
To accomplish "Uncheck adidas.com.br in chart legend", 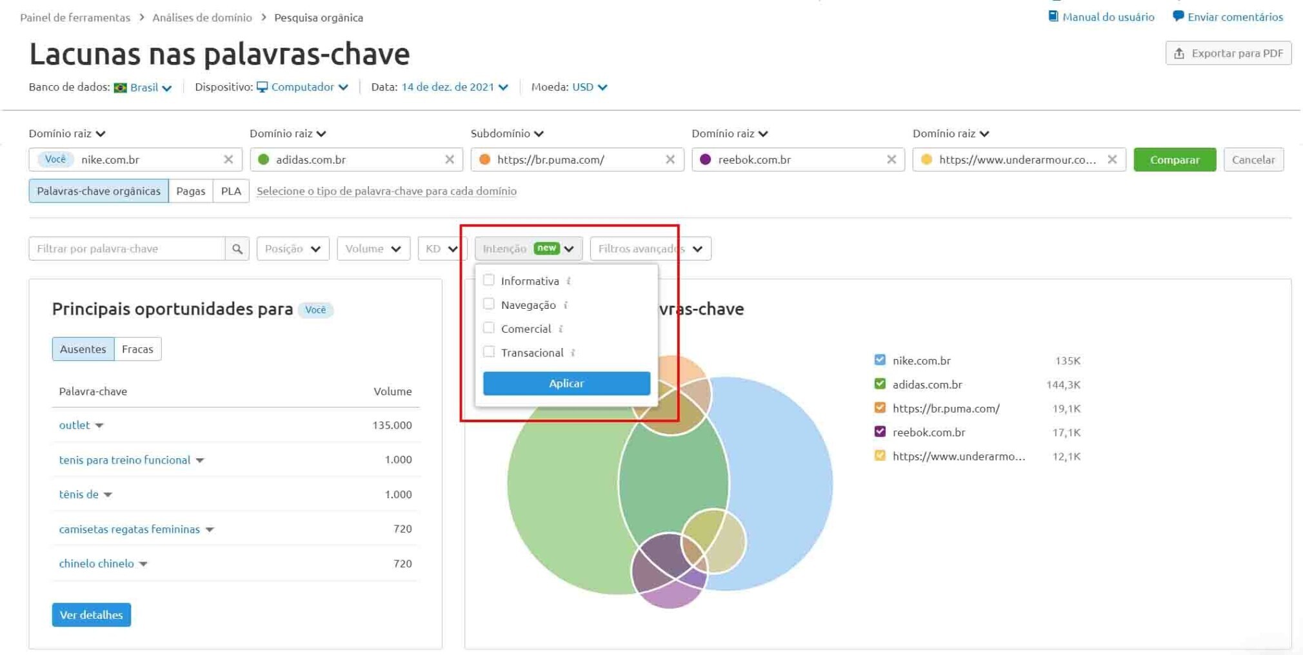I will click(880, 384).
